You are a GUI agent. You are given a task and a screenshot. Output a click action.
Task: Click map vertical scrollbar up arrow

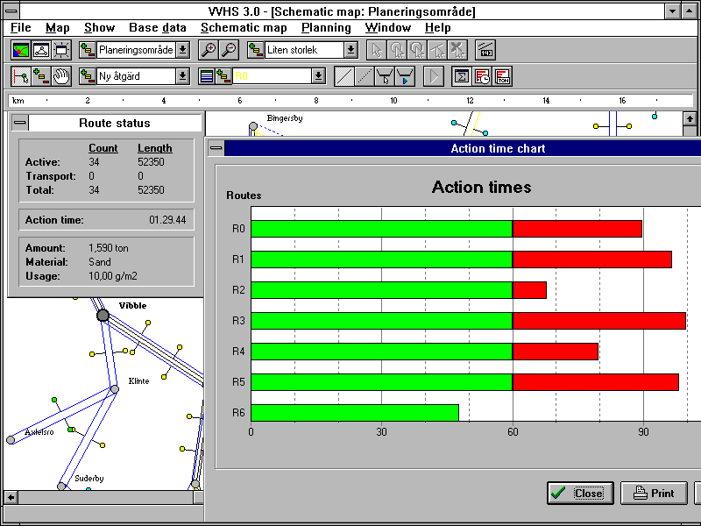tap(690, 119)
